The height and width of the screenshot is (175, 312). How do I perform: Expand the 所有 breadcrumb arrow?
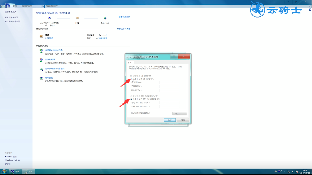20,6
